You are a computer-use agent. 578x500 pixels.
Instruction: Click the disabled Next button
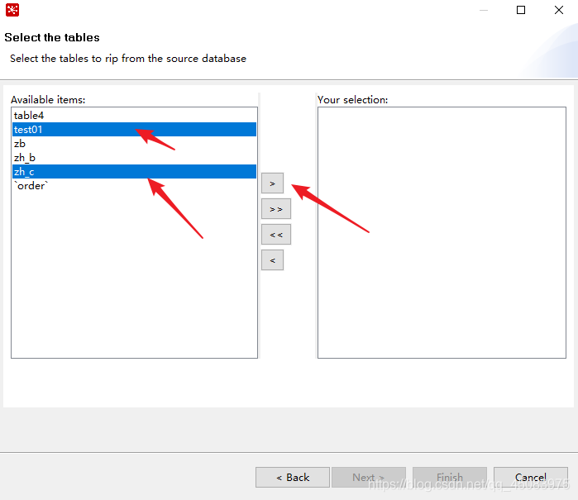[369, 477]
